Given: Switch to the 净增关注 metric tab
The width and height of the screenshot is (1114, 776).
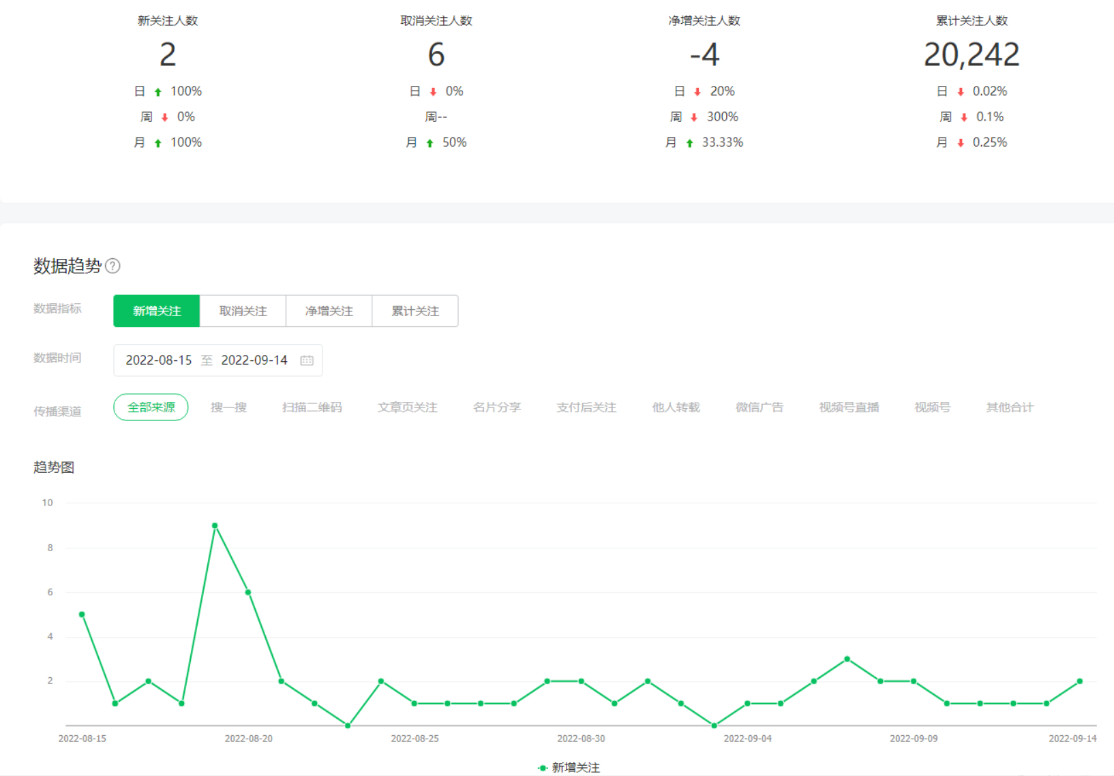Looking at the screenshot, I should click(x=329, y=311).
